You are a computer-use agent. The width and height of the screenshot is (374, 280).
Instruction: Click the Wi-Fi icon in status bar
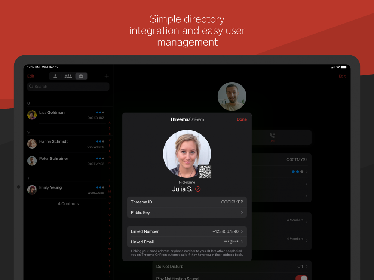338,67
